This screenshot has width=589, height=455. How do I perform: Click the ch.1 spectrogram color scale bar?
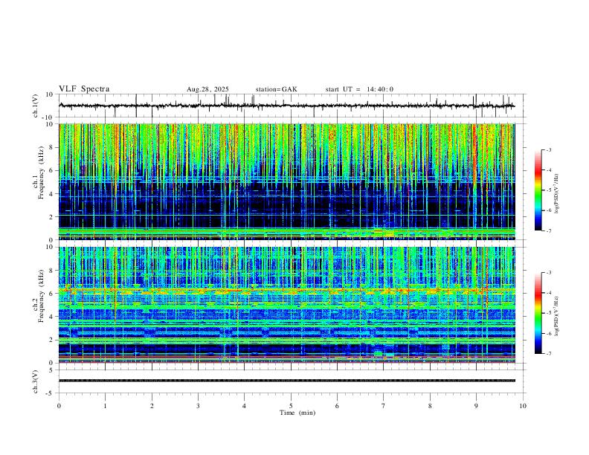(x=538, y=190)
